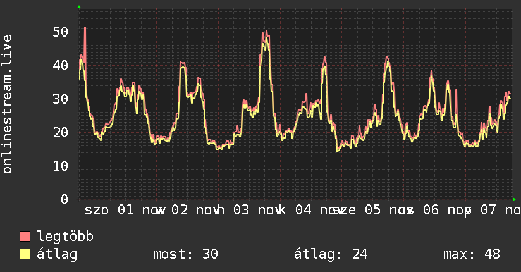
Task: Click the highest pink spike above 50
Action: coord(85,28)
